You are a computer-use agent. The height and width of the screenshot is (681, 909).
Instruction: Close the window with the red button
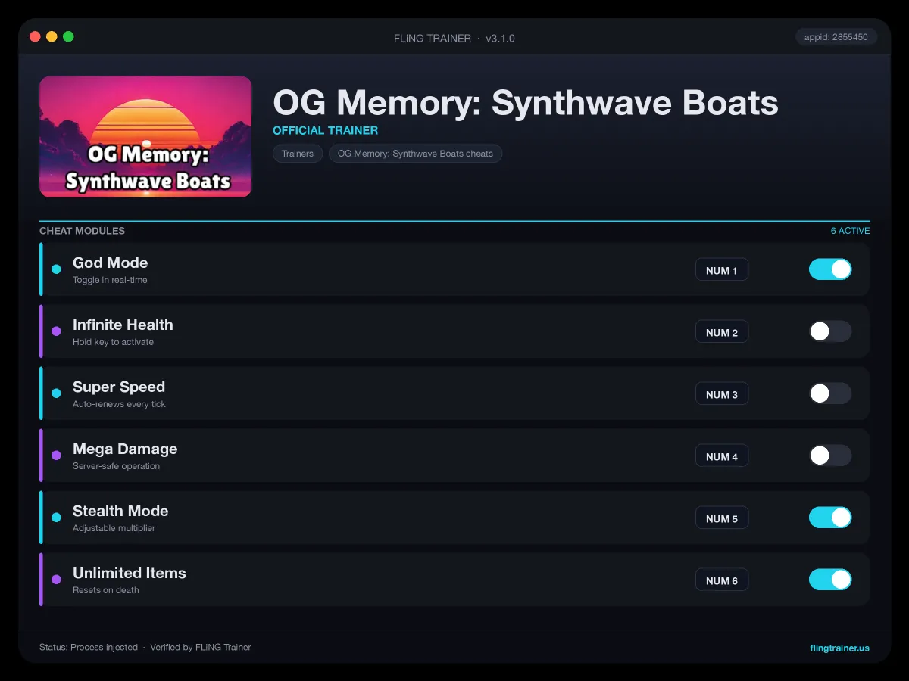click(x=35, y=36)
